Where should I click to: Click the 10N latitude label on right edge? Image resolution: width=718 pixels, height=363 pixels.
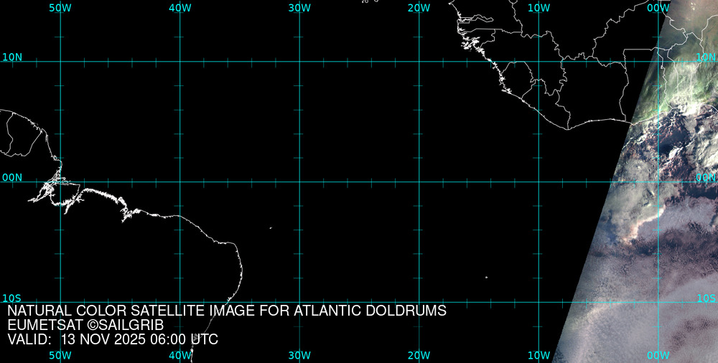pos(707,57)
